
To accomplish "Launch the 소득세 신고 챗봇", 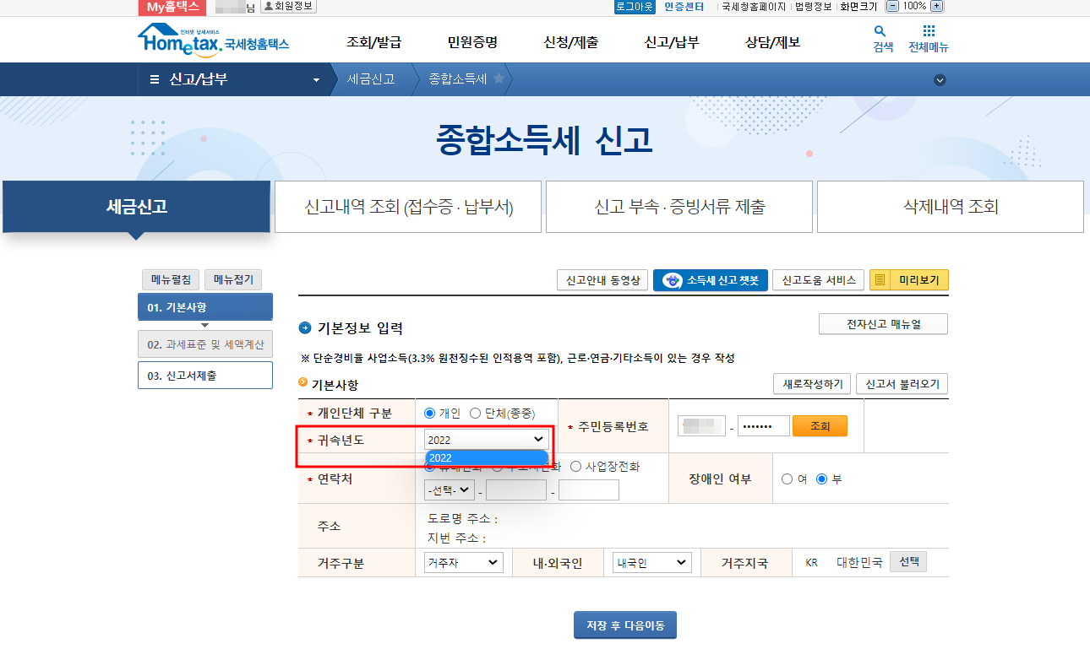I will click(710, 280).
